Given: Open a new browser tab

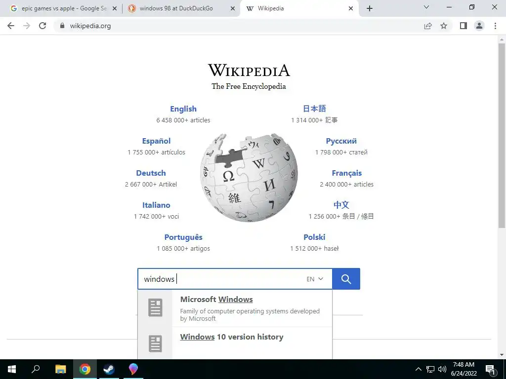Looking at the screenshot, I should click(x=370, y=9).
